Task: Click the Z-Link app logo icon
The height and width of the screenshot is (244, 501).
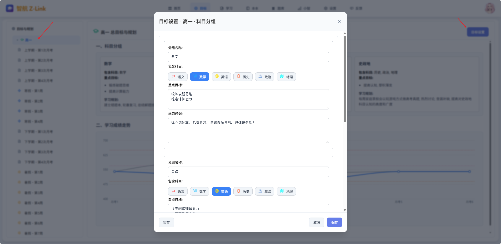Action: pyautogui.click(x=10, y=8)
